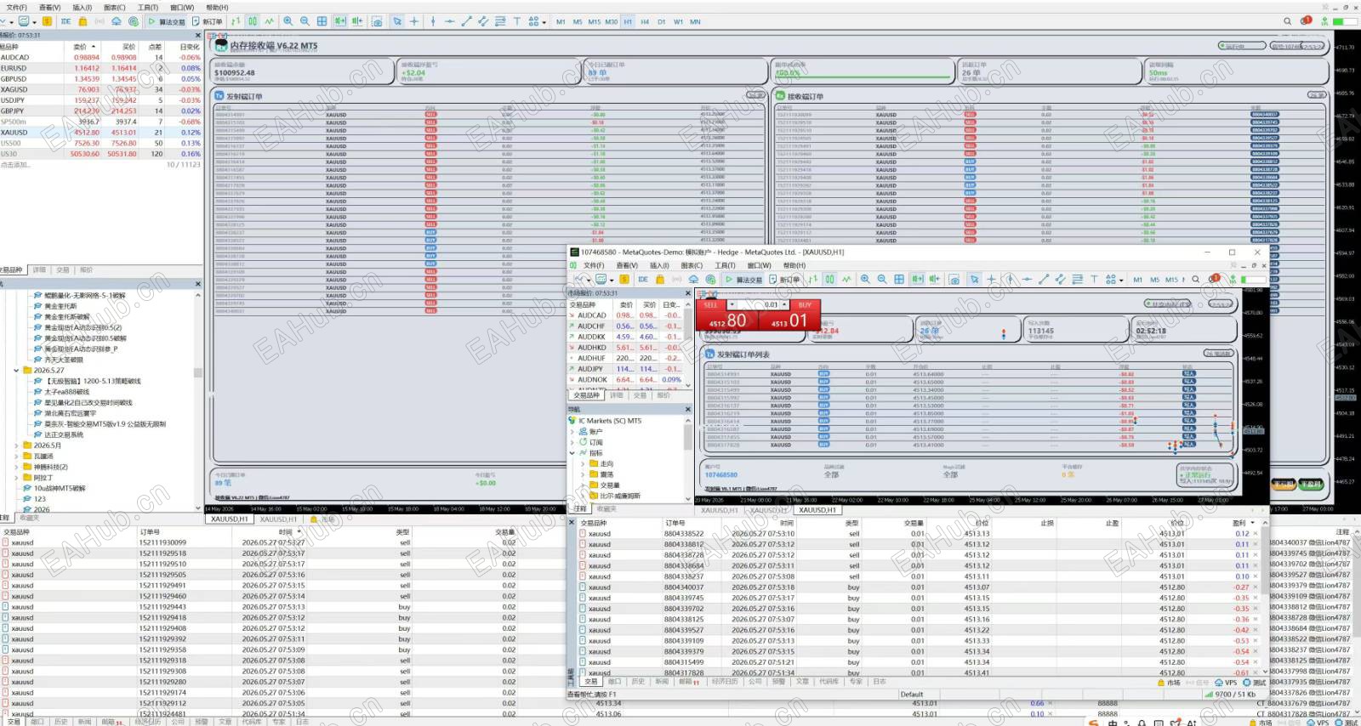Switch to 详细 tab under back window market watch

coord(39,269)
